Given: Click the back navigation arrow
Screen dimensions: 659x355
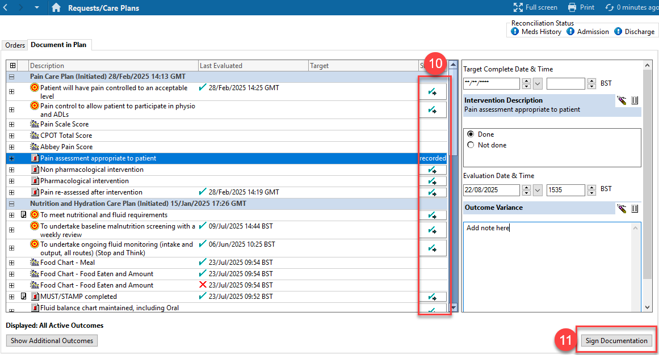Looking at the screenshot, I should tap(6, 7).
